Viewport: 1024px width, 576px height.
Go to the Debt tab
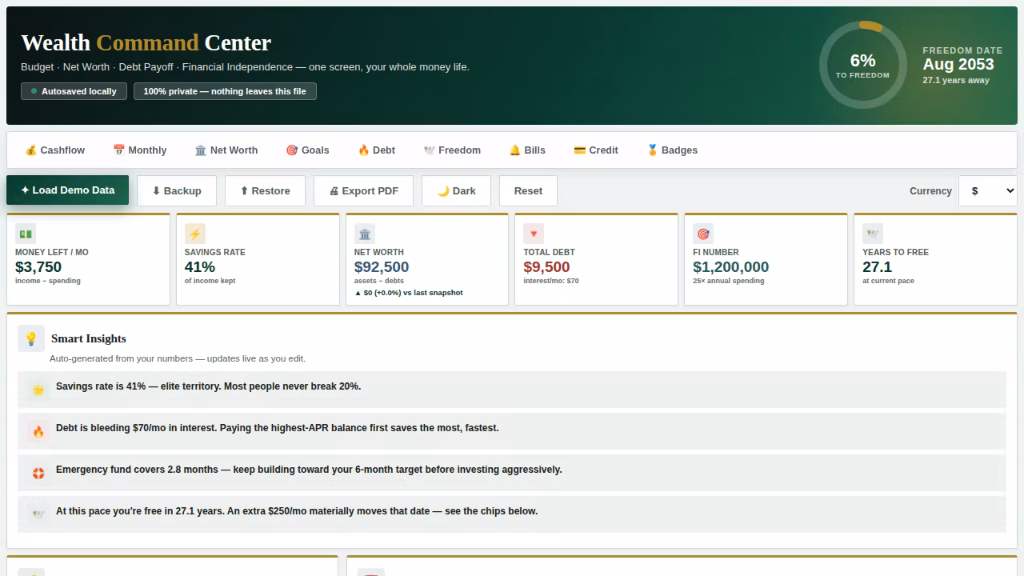click(376, 150)
